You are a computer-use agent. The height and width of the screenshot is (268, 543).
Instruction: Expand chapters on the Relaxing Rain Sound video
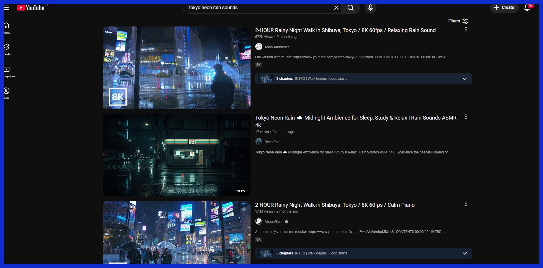(x=465, y=79)
